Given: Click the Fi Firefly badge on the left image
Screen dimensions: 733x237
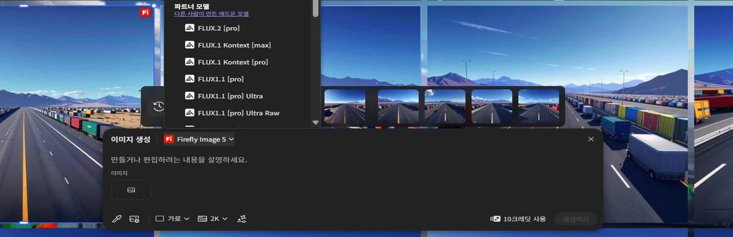Looking at the screenshot, I should tap(145, 12).
